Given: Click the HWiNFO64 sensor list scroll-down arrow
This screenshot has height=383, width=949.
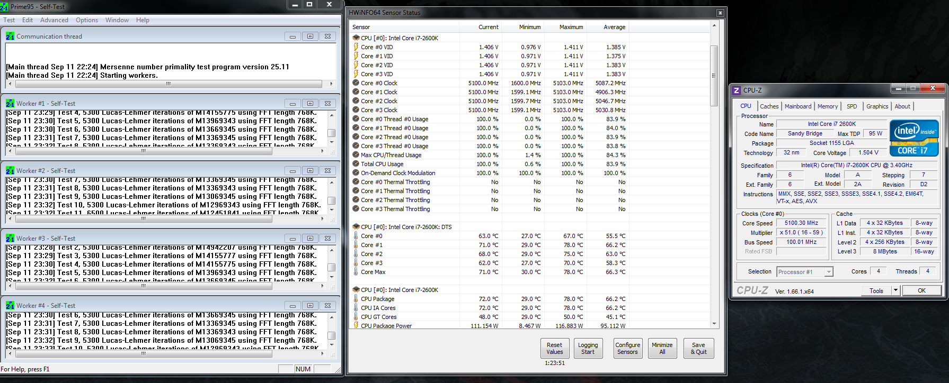Looking at the screenshot, I should [714, 324].
